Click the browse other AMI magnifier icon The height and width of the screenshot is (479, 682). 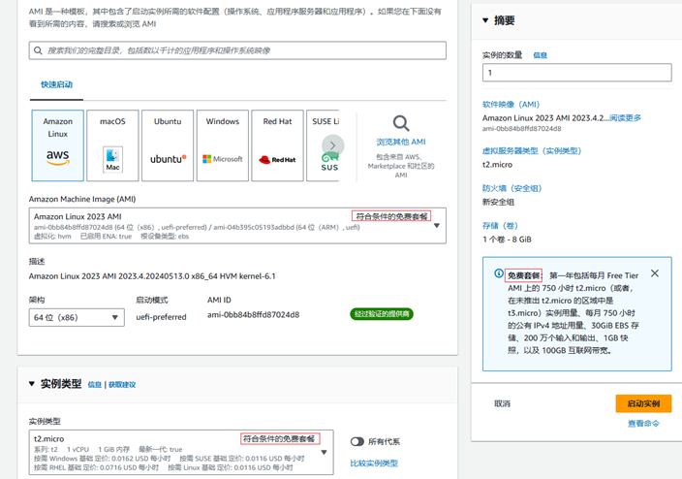[401, 123]
